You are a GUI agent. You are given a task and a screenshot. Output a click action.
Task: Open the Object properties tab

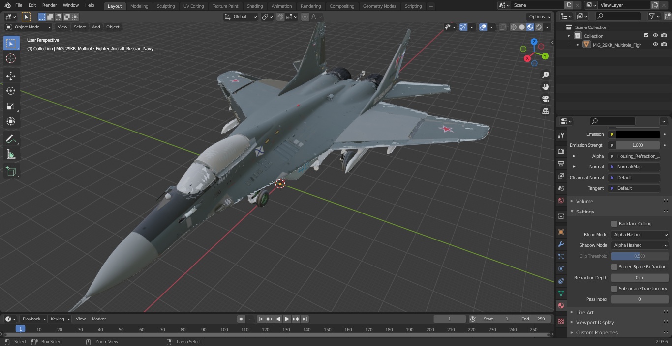561,232
